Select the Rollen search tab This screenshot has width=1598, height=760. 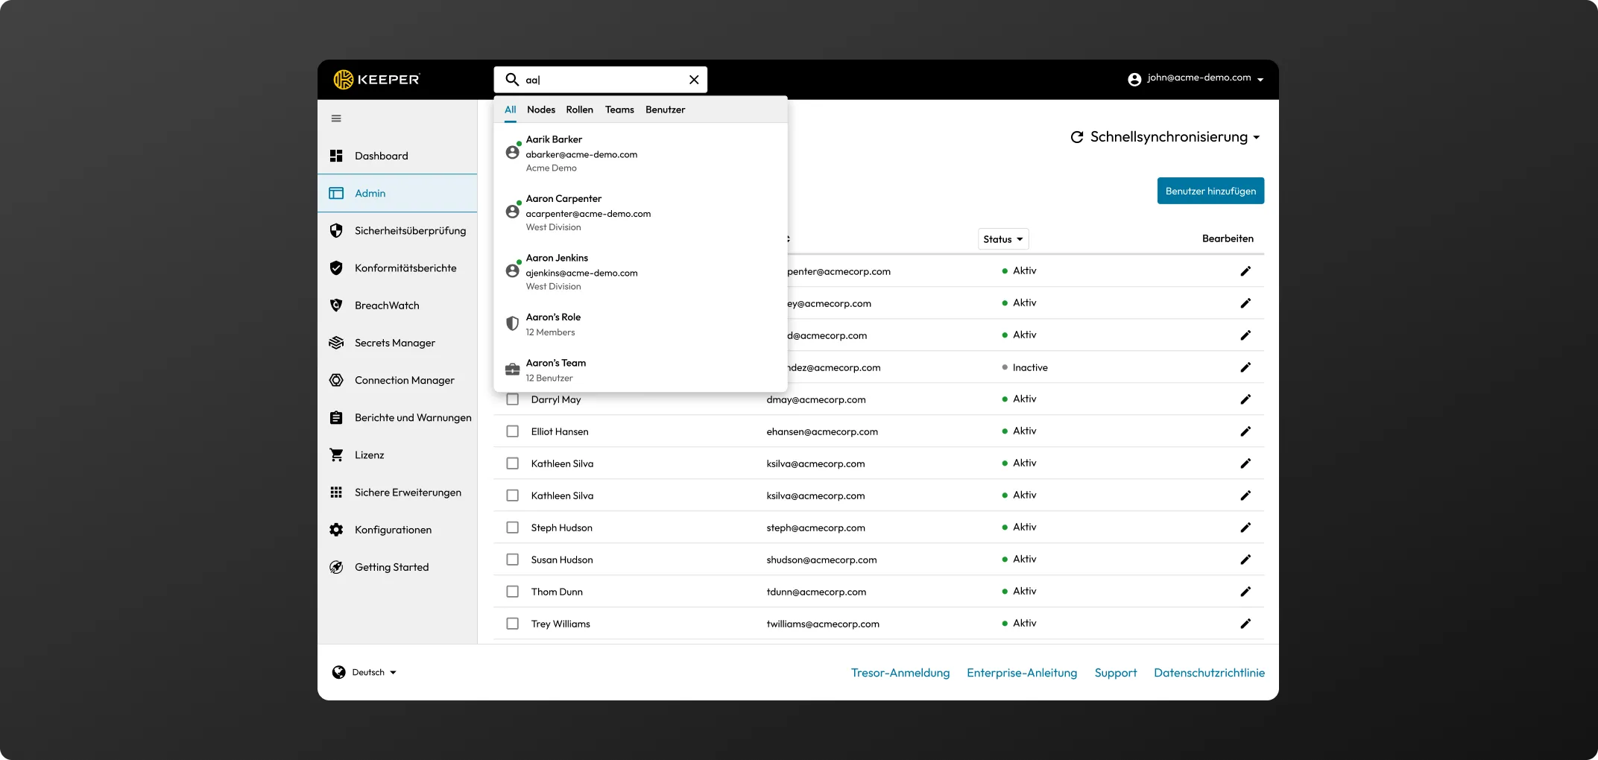click(x=580, y=110)
